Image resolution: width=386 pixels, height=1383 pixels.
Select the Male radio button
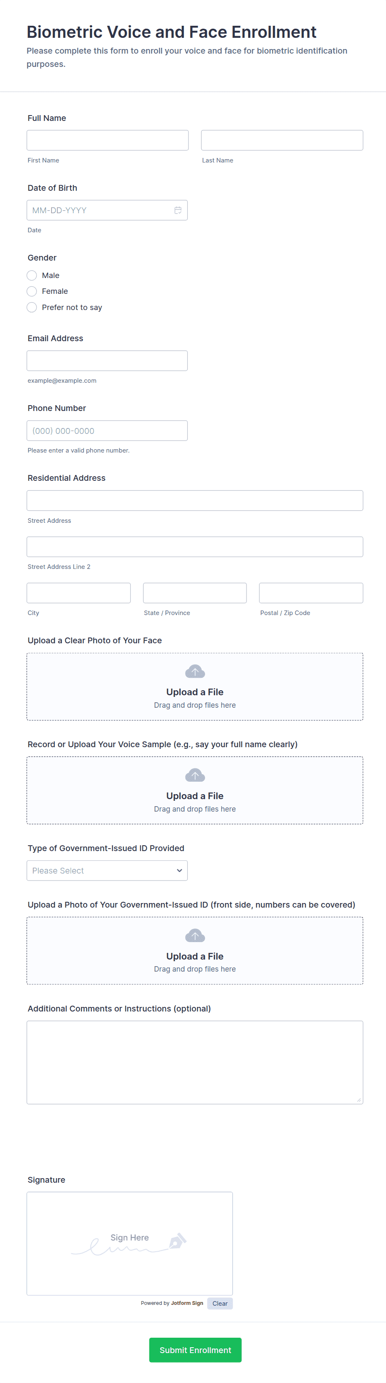32,276
